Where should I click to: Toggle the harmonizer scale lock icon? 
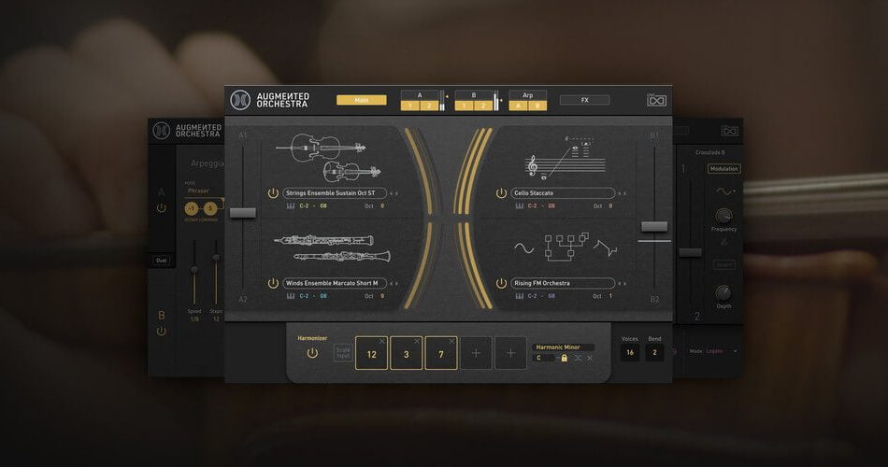tap(564, 358)
